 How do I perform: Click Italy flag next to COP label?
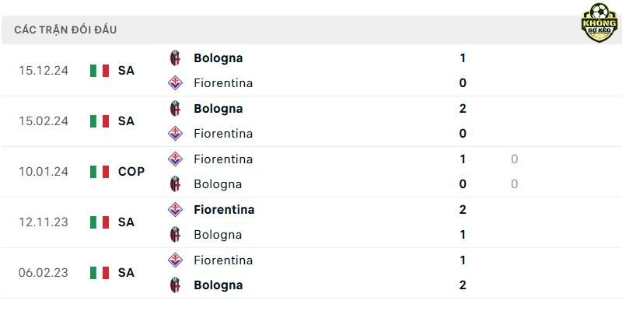click(100, 172)
